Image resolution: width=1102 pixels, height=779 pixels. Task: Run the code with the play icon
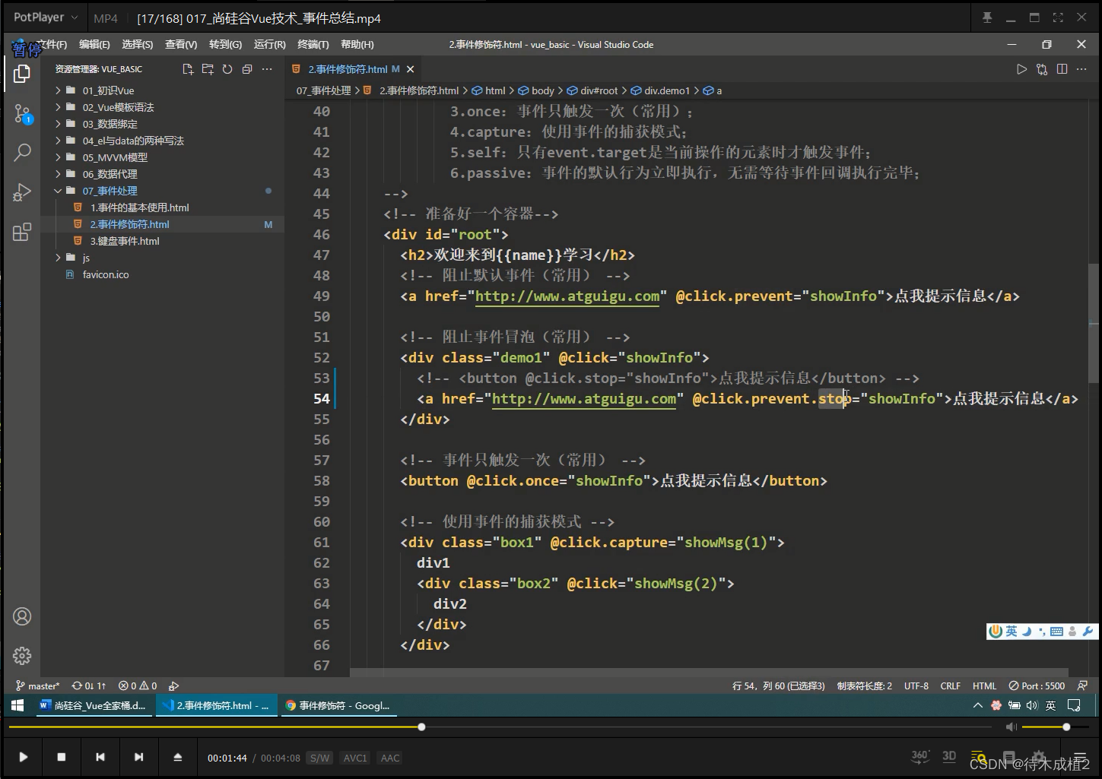[x=1021, y=69]
